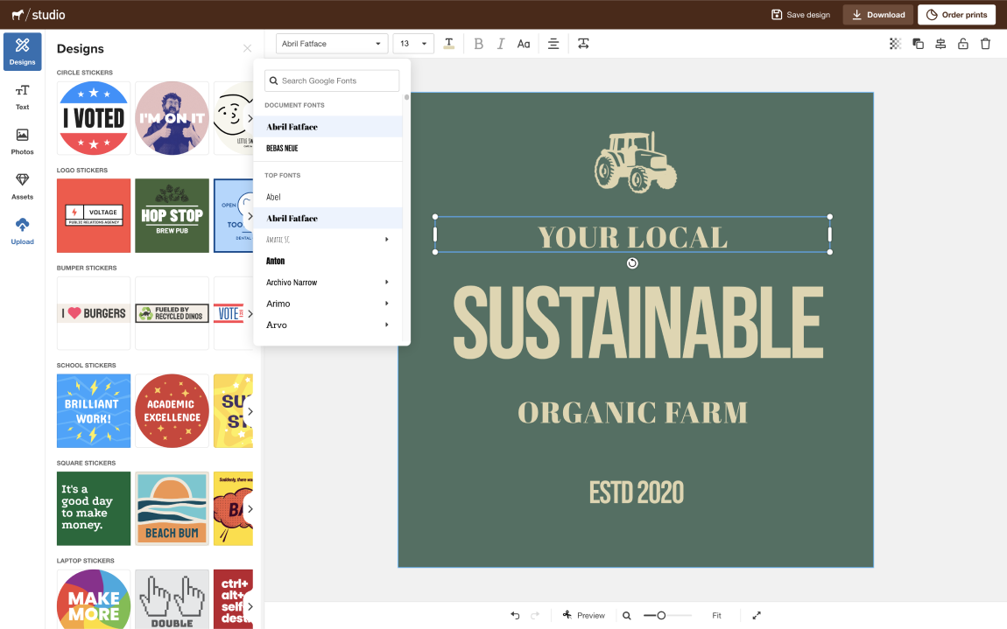Open the text alignment options
The width and height of the screenshot is (1007, 629).
pyautogui.click(x=553, y=44)
